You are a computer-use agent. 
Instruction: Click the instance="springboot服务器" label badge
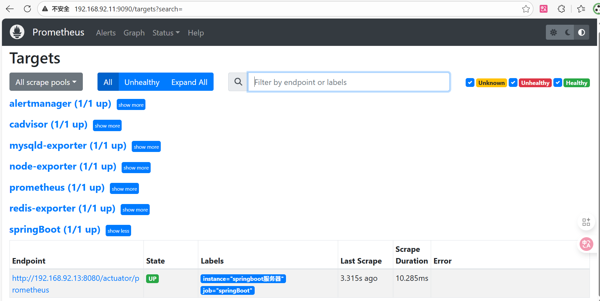(243, 279)
